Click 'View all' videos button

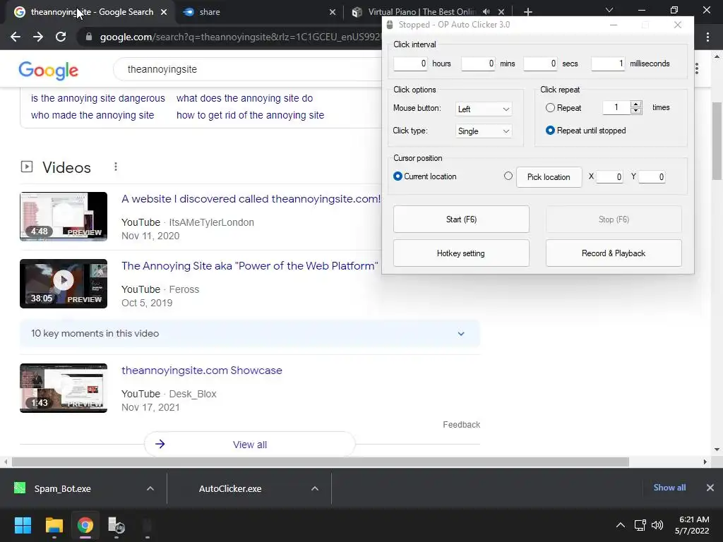pos(249,445)
